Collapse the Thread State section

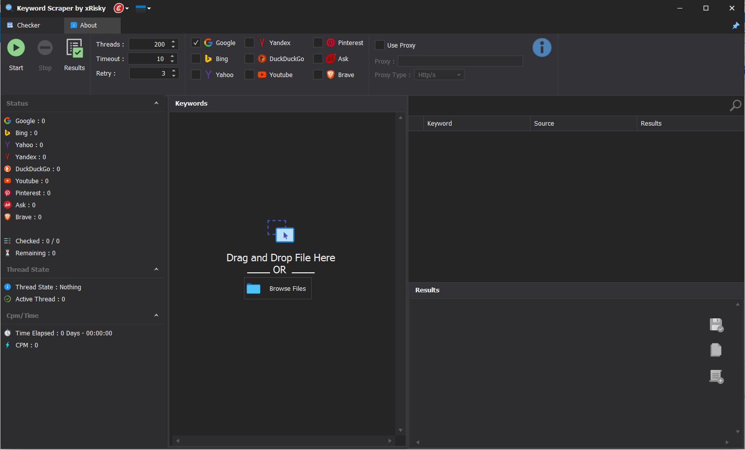pyautogui.click(x=156, y=269)
